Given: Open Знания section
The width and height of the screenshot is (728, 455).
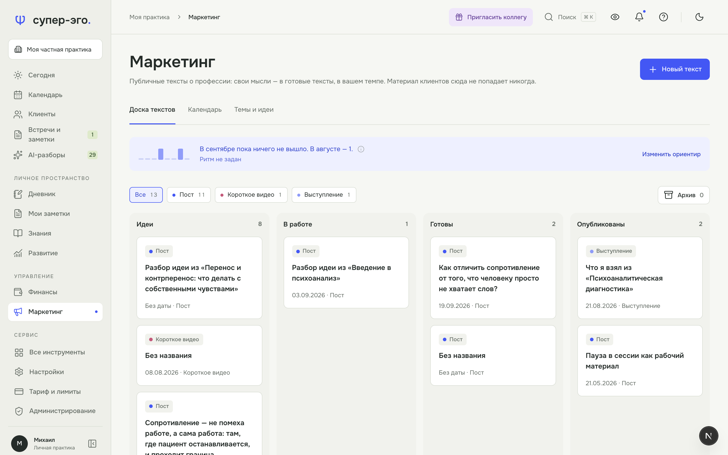Looking at the screenshot, I should [55, 233].
